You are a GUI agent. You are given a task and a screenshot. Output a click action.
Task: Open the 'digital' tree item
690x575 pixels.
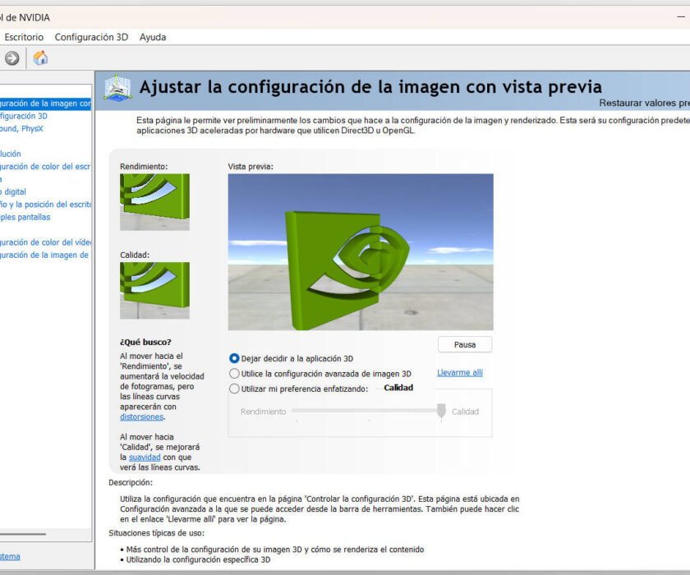tap(13, 192)
